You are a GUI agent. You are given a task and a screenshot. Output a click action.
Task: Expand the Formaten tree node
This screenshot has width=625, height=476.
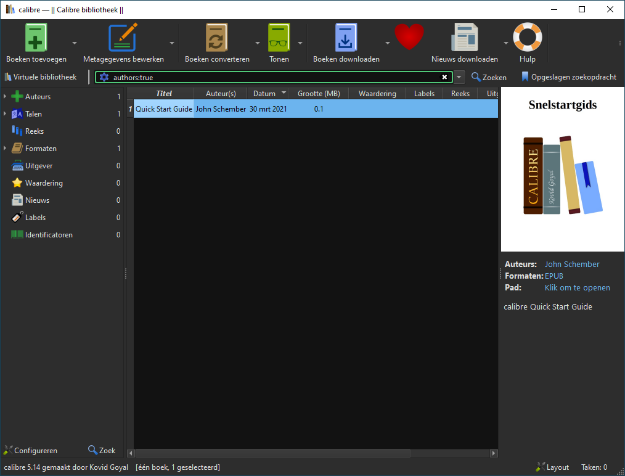(5, 149)
